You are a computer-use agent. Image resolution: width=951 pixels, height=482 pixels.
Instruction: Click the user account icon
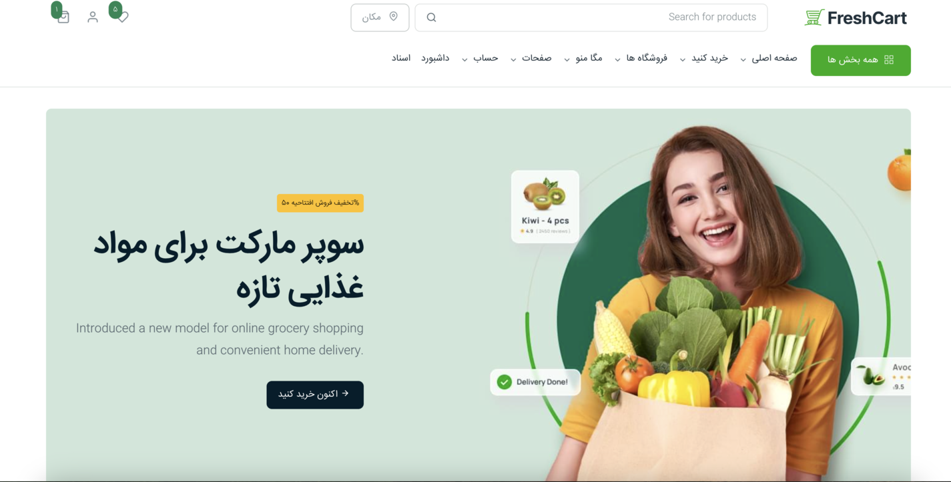click(93, 17)
